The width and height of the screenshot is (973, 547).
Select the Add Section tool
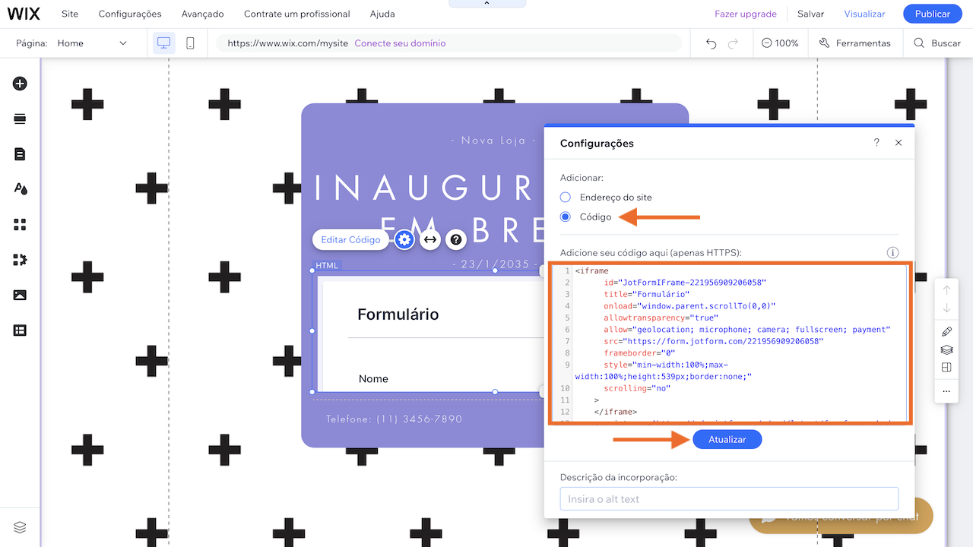19,119
